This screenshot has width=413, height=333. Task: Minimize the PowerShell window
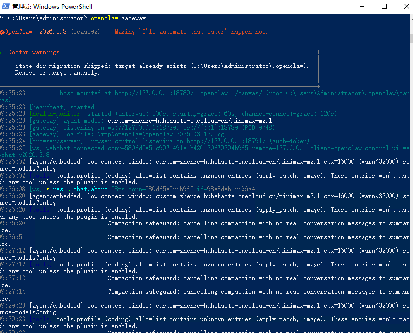[x=361, y=6]
